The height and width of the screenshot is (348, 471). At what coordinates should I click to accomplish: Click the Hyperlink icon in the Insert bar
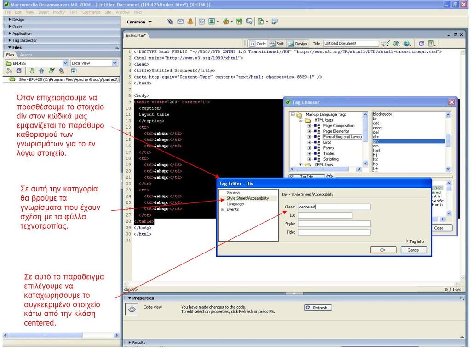pyautogui.click(x=170, y=22)
